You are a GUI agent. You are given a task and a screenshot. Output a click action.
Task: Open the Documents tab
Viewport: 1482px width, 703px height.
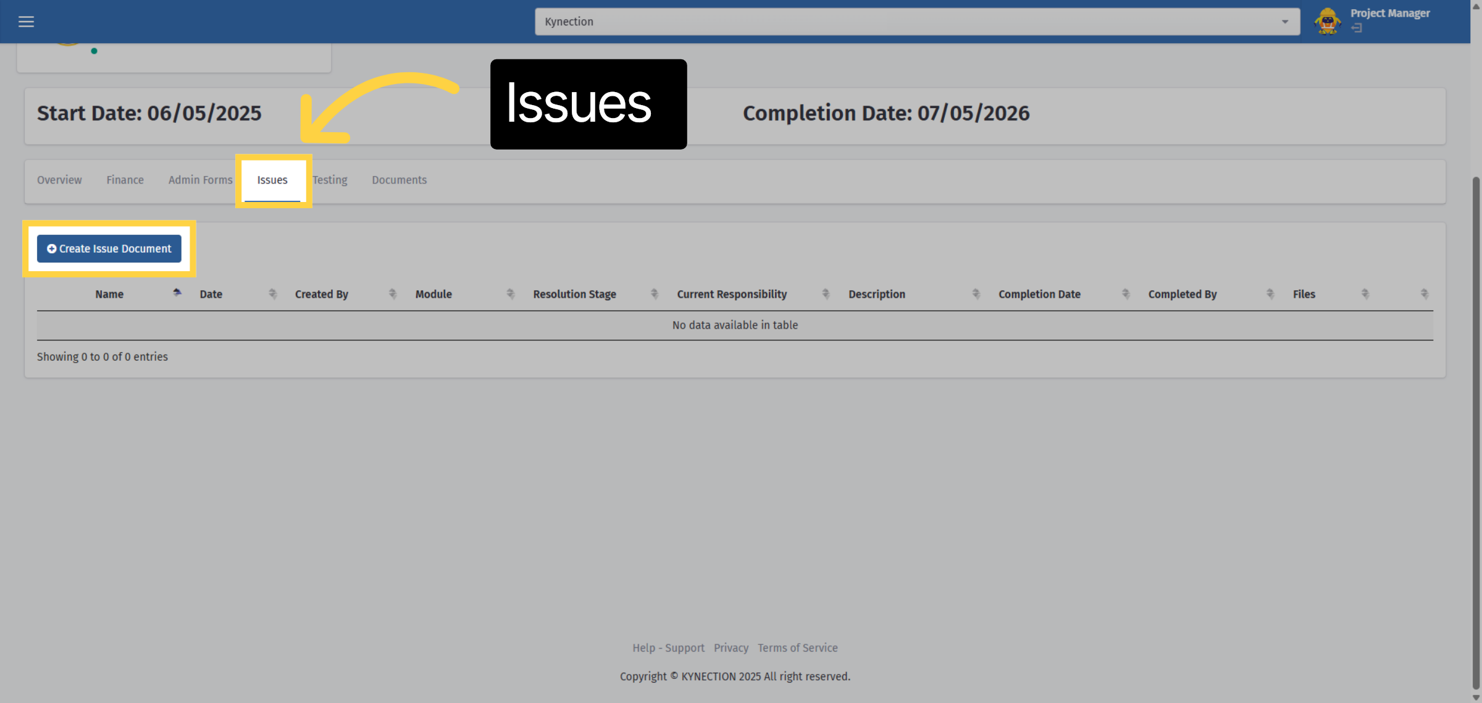click(x=399, y=180)
